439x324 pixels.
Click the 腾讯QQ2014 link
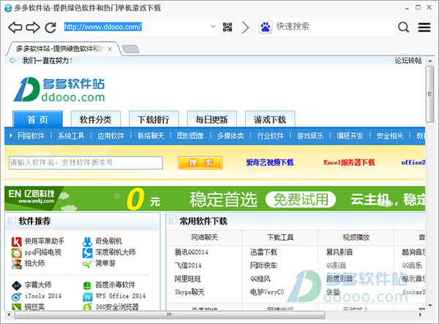click(x=191, y=252)
